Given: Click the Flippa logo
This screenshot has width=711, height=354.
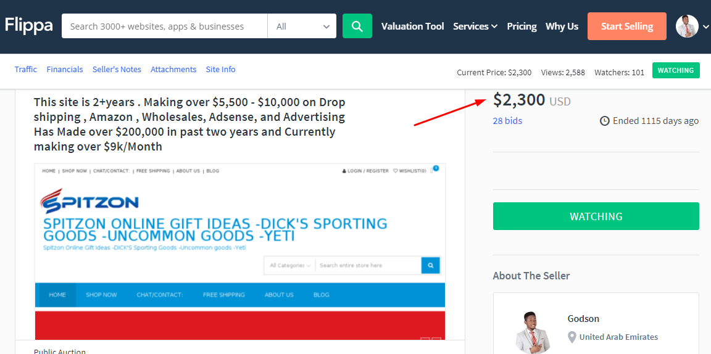Looking at the screenshot, I should 28,26.
